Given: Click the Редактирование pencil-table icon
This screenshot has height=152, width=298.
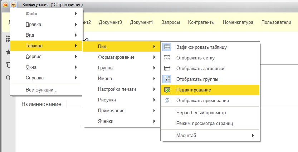Looking at the screenshot, I should [x=167, y=90].
